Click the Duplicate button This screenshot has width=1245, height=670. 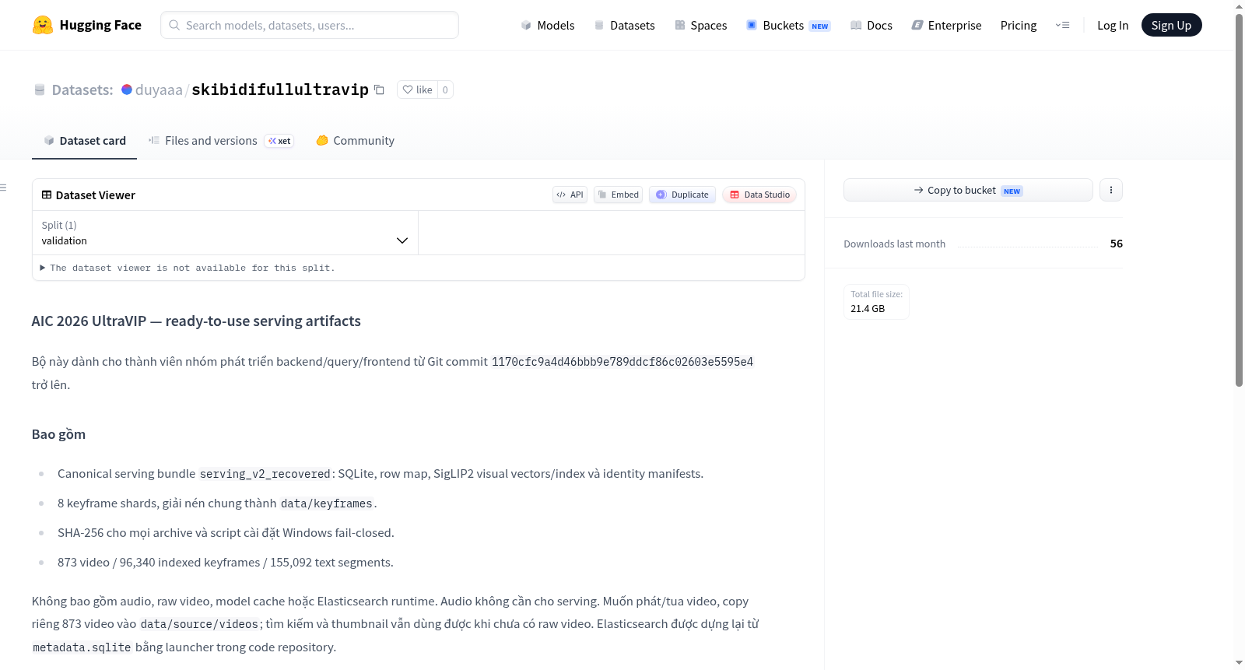pos(682,195)
